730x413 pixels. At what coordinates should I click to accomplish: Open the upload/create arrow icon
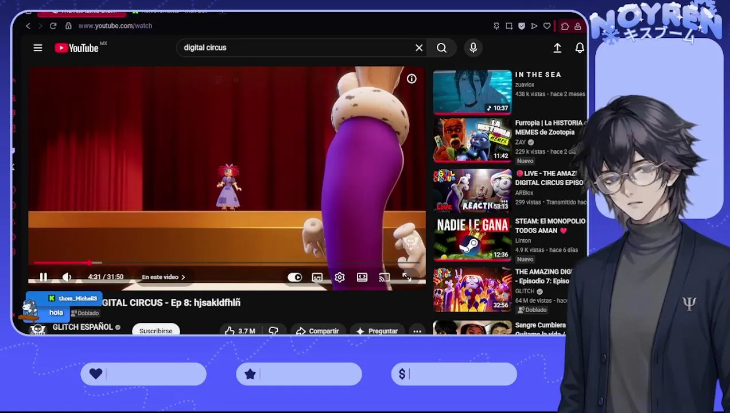[x=557, y=48]
